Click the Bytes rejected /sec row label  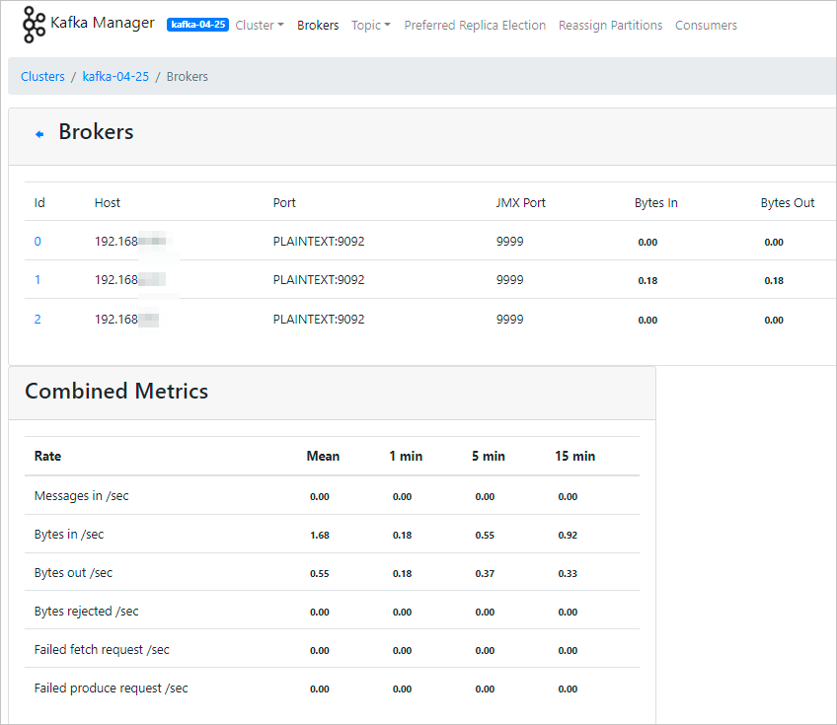(87, 611)
